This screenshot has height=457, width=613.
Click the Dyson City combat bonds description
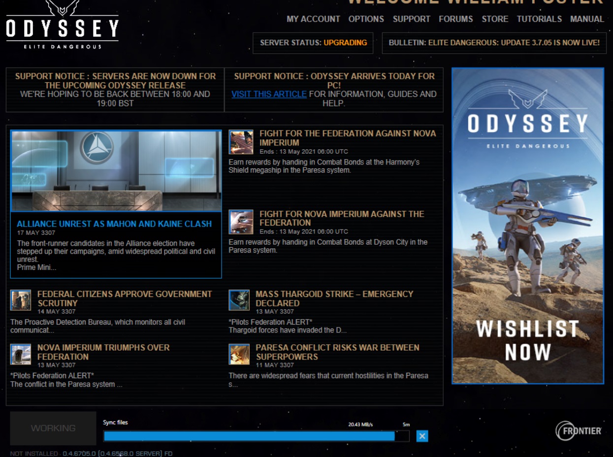[328, 246]
